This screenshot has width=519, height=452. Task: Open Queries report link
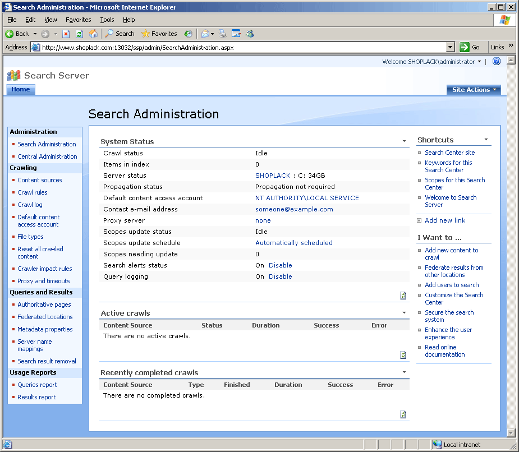37,385
